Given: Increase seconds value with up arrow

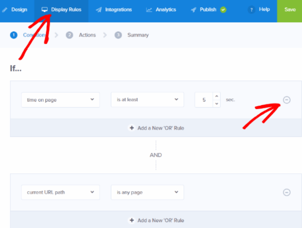Looking at the screenshot, I should click(x=217, y=96).
